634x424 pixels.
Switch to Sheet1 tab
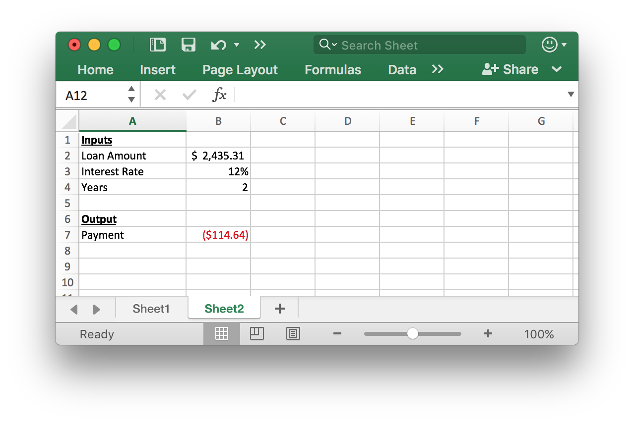pos(151,309)
